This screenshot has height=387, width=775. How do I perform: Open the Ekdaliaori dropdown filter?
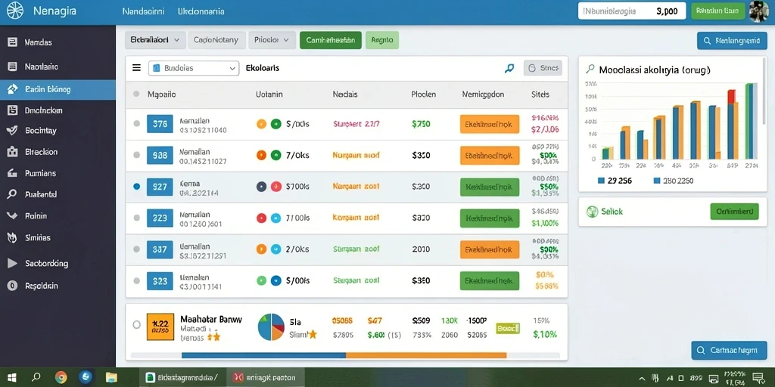point(155,40)
